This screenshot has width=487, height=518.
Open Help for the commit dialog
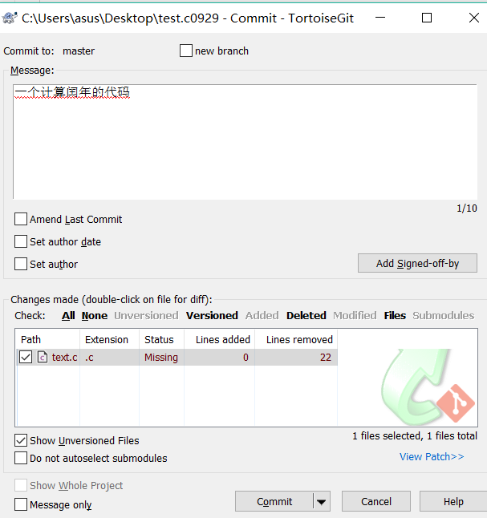click(x=453, y=501)
